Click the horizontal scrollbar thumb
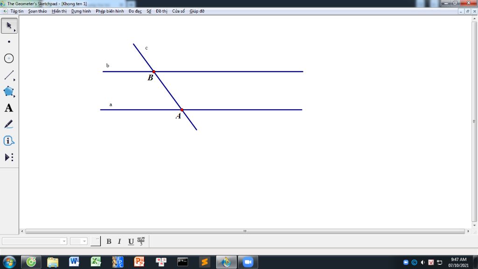Viewport: 478px width, 269px height. coord(245,231)
